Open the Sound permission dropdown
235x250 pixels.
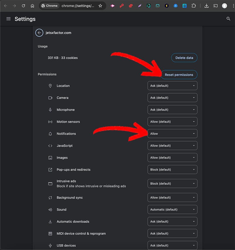click(x=172, y=209)
